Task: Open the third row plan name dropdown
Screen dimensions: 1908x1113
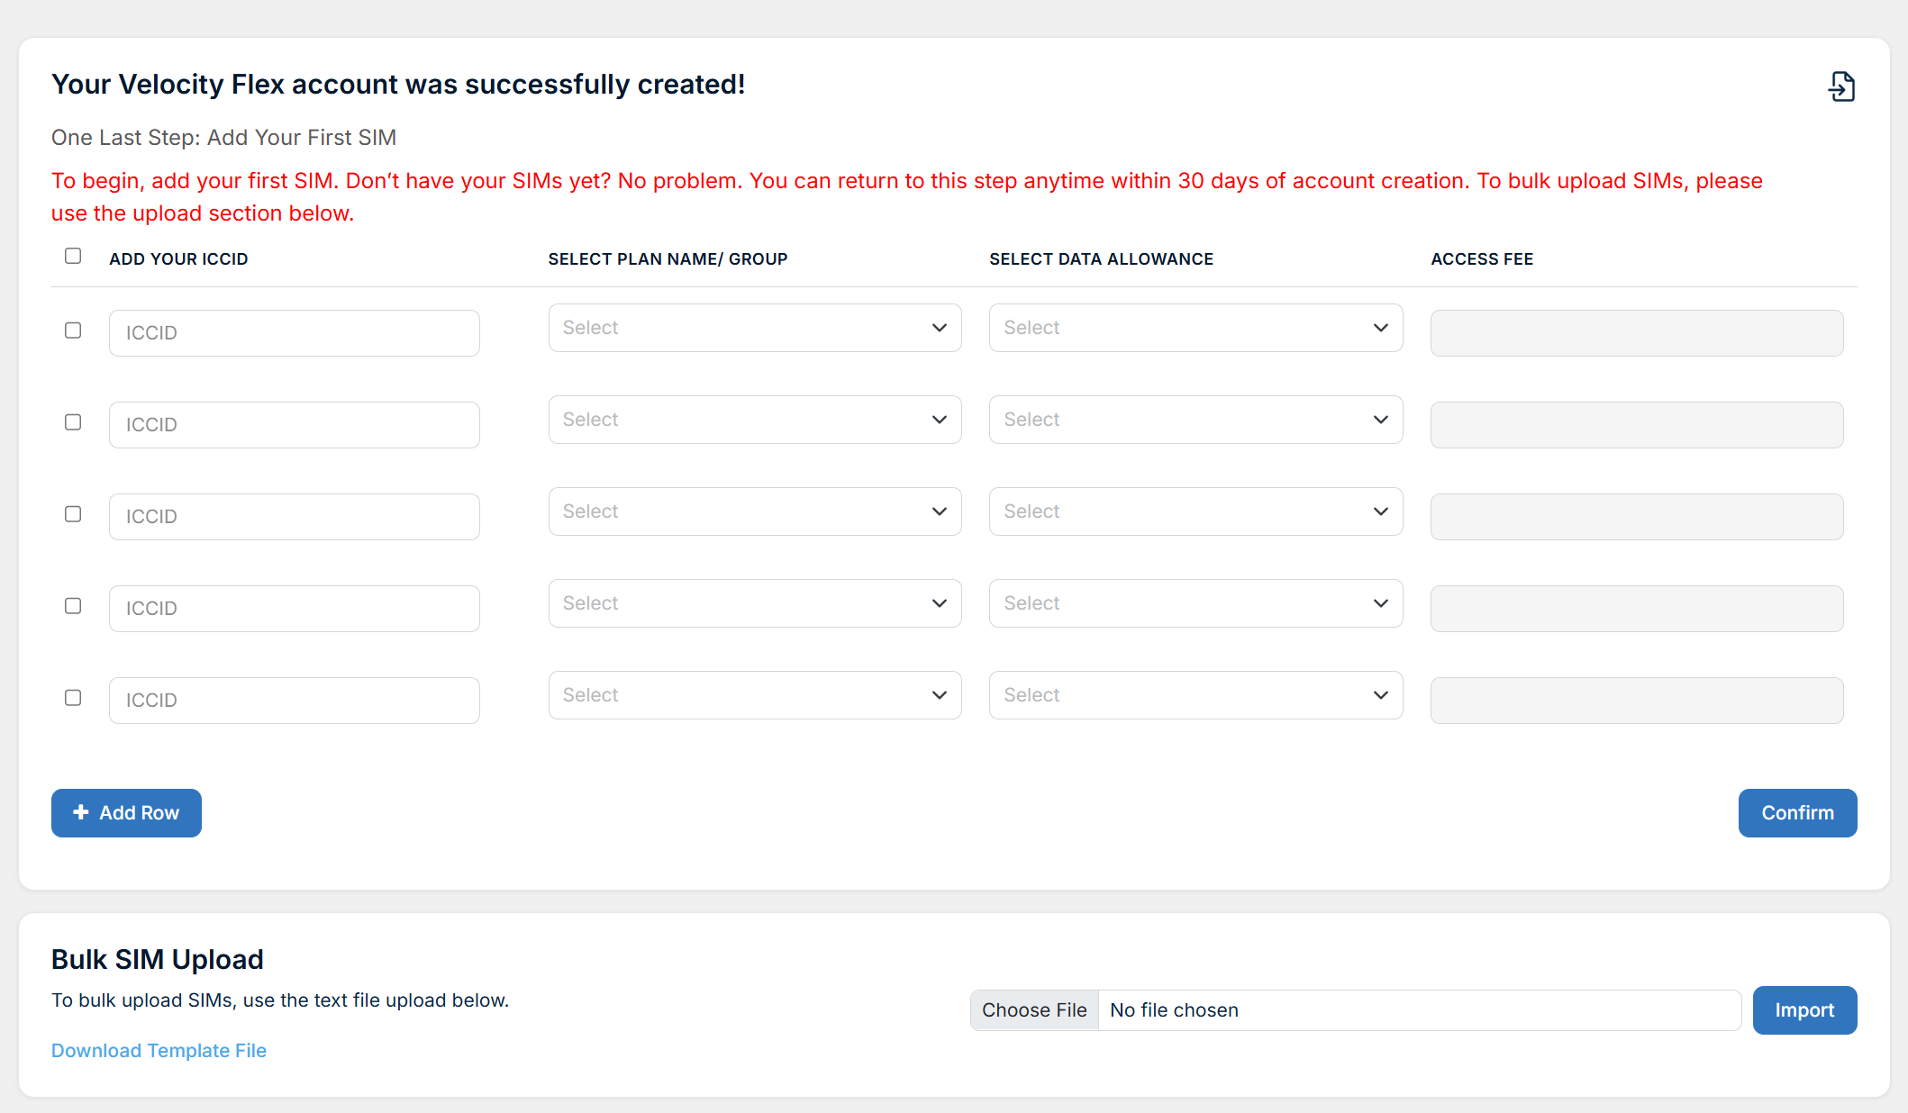Action: pos(755,511)
